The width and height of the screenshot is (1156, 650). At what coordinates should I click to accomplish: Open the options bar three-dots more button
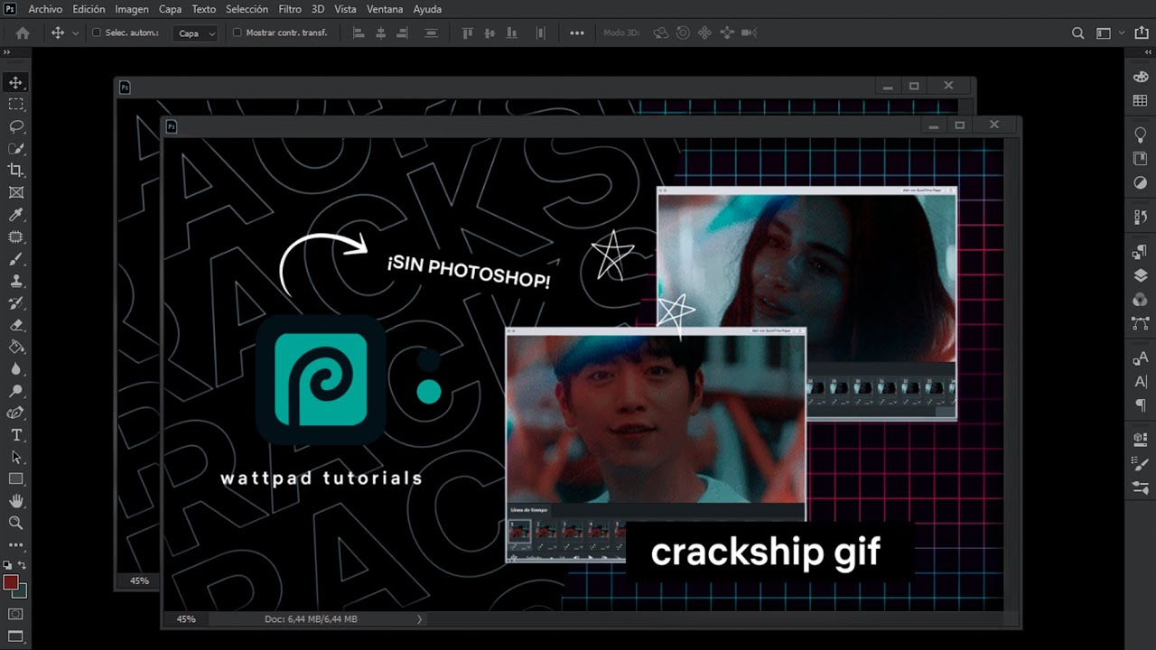577,32
